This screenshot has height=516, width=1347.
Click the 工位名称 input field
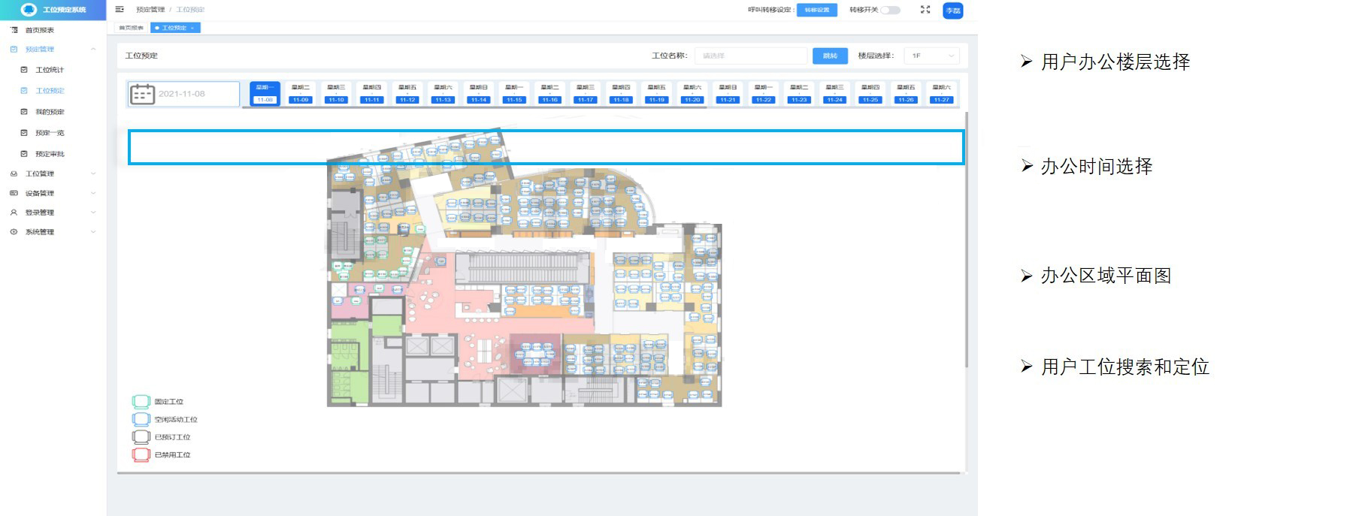[x=749, y=56]
